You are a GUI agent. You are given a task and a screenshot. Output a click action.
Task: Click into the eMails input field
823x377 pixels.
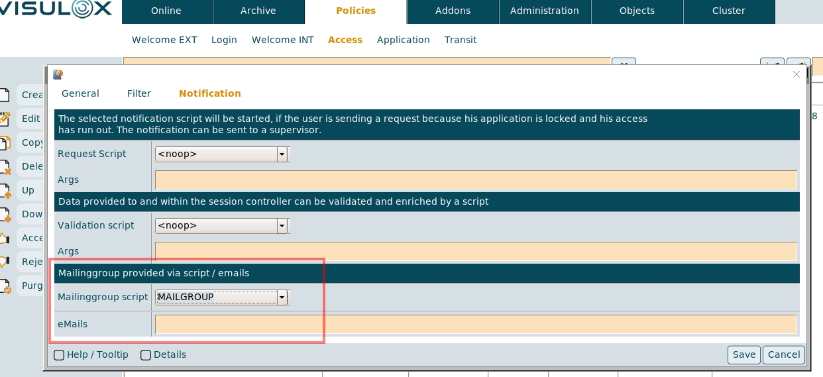click(x=475, y=325)
